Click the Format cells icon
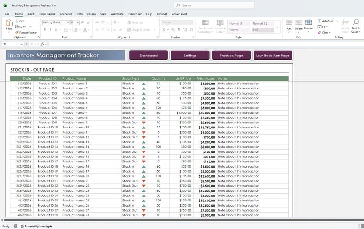 point(308,22)
